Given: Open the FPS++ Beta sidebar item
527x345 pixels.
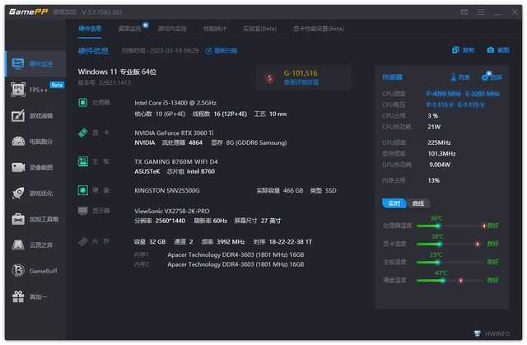Looking at the screenshot, I should click(33, 89).
